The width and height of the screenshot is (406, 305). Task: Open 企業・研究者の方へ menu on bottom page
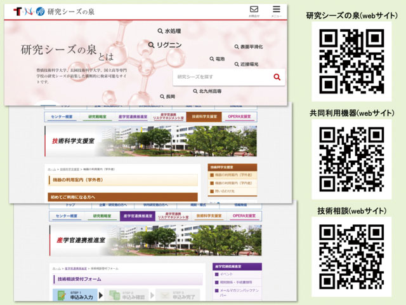[113, 205]
